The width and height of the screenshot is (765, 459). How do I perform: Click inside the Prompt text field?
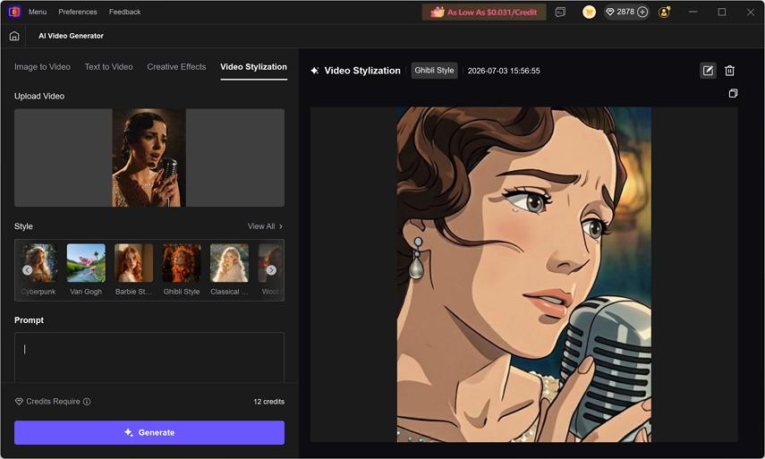click(149, 358)
